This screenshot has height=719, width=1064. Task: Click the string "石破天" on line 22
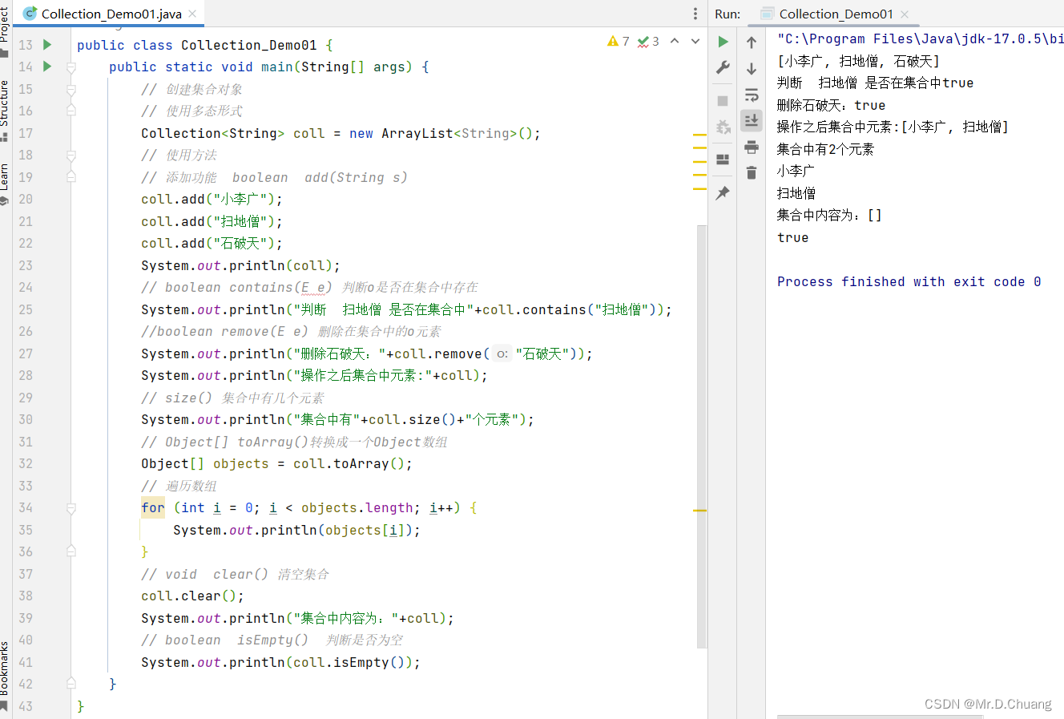[240, 243]
